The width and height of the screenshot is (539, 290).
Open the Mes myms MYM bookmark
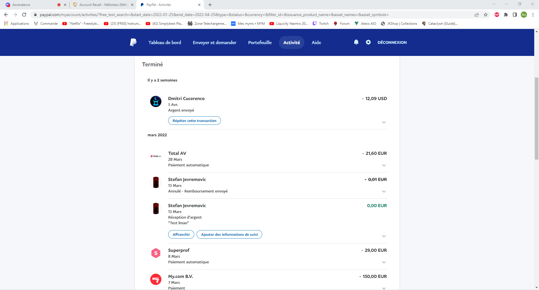pos(248,24)
